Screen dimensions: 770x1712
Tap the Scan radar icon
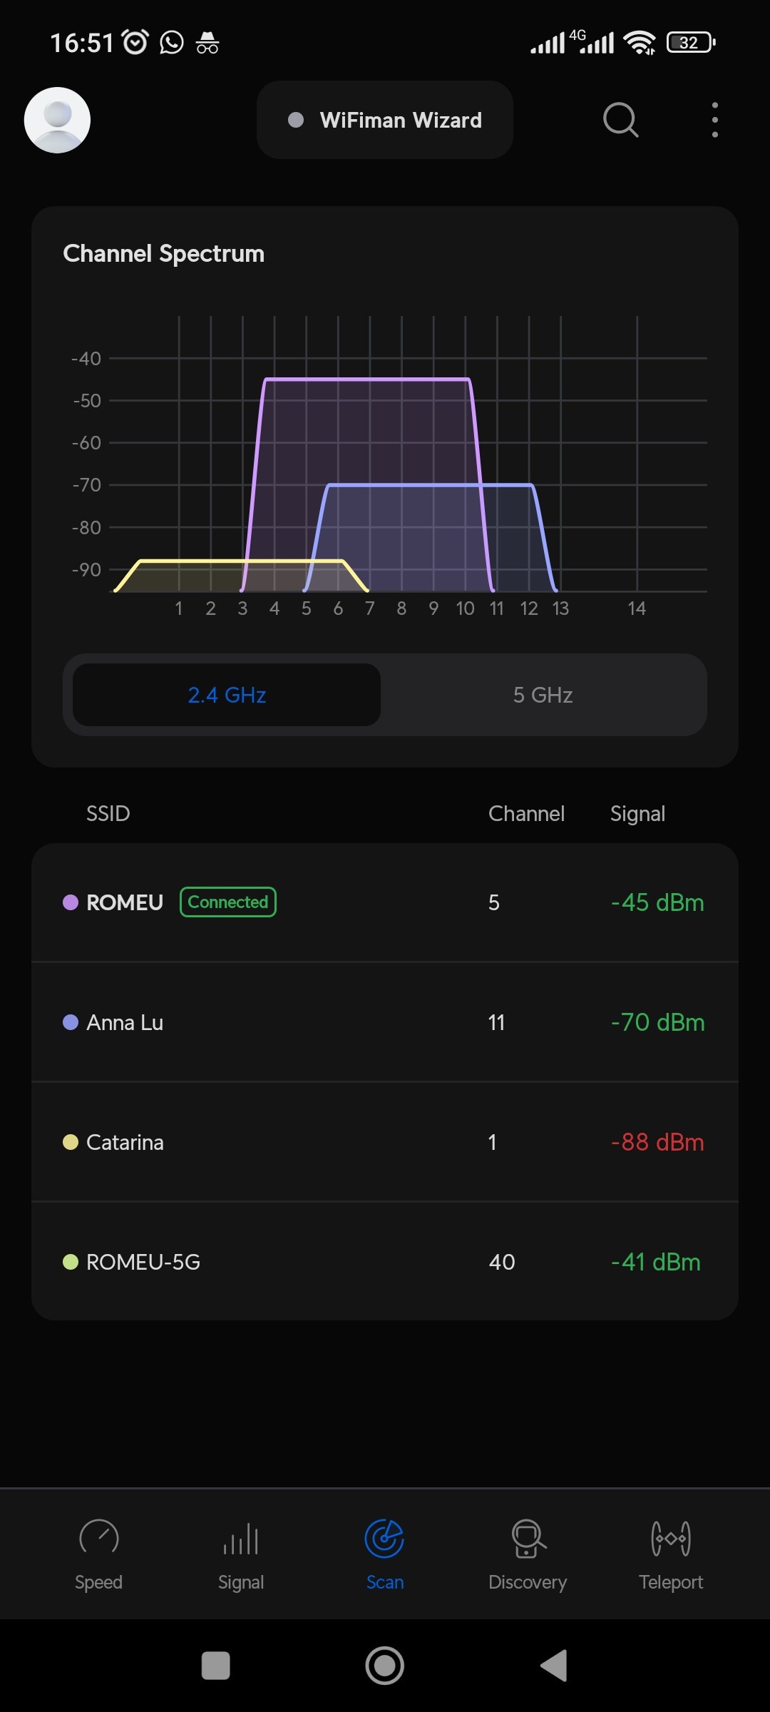pyautogui.click(x=384, y=1539)
